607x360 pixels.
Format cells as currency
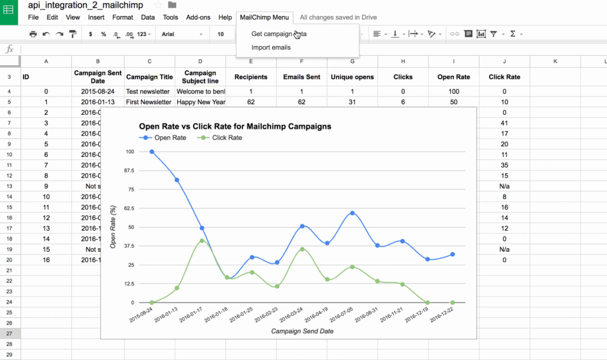point(90,34)
